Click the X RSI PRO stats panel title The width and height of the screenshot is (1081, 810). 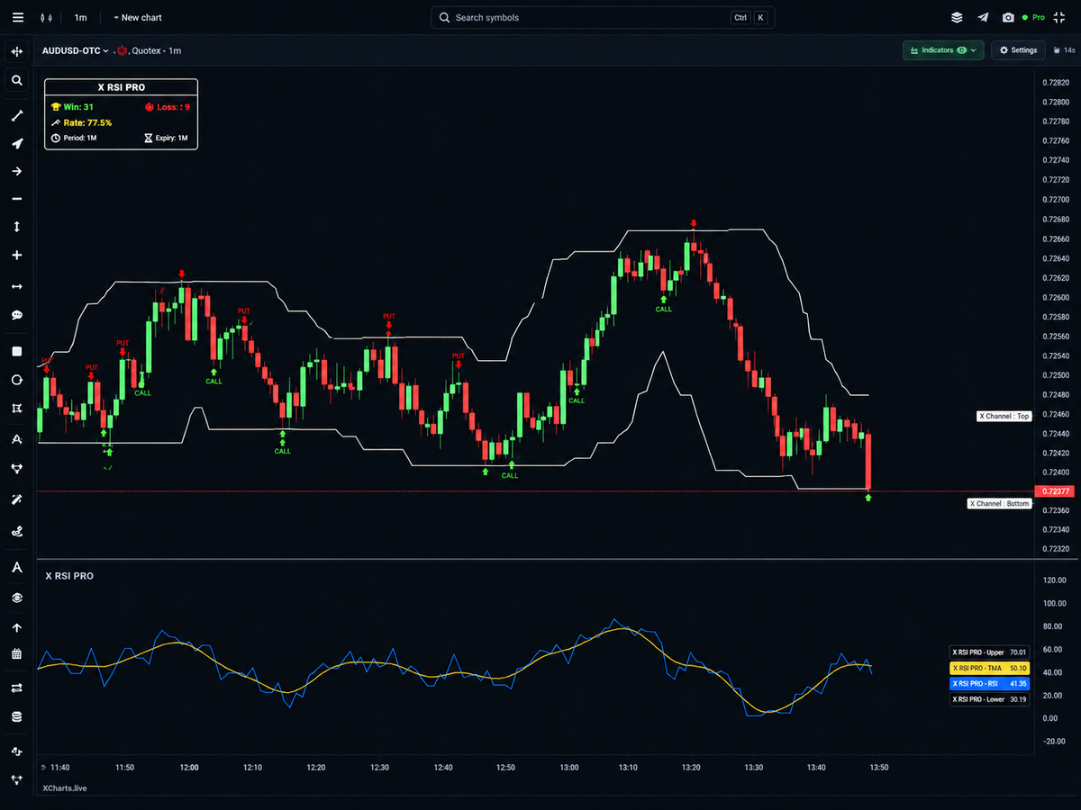pyautogui.click(x=122, y=87)
